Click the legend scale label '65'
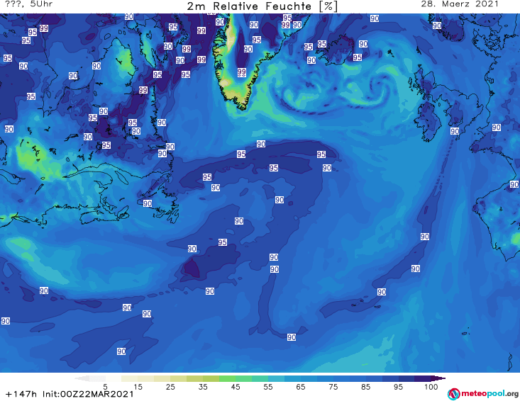Image resolution: width=520 pixels, height=401 pixels. 301,387
